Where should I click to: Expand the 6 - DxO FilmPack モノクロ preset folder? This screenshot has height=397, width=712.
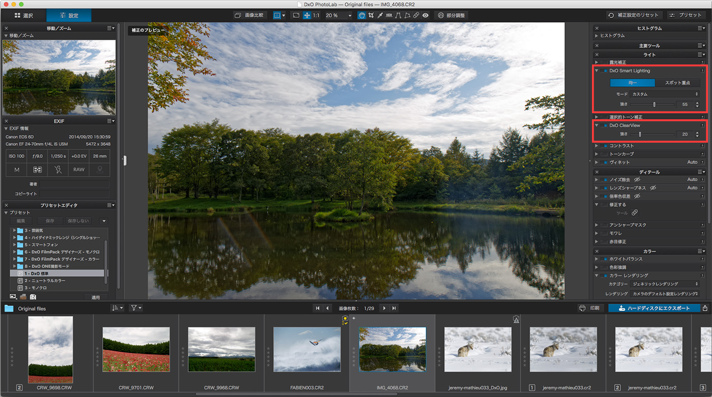(x=15, y=252)
